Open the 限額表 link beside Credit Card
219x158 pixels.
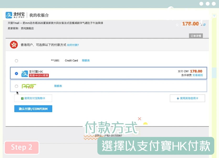click(x=86, y=61)
